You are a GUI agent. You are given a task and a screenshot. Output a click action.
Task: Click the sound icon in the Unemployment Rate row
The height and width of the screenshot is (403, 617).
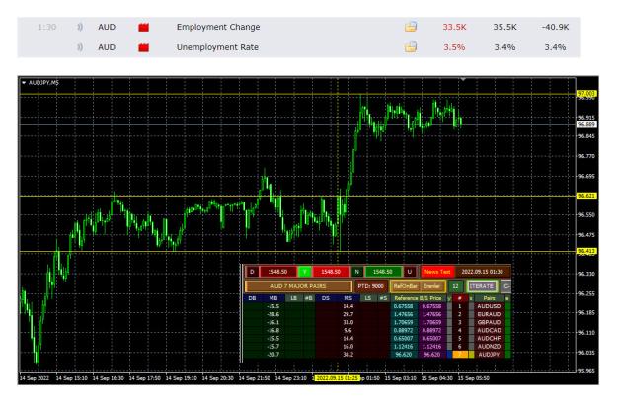(80, 47)
